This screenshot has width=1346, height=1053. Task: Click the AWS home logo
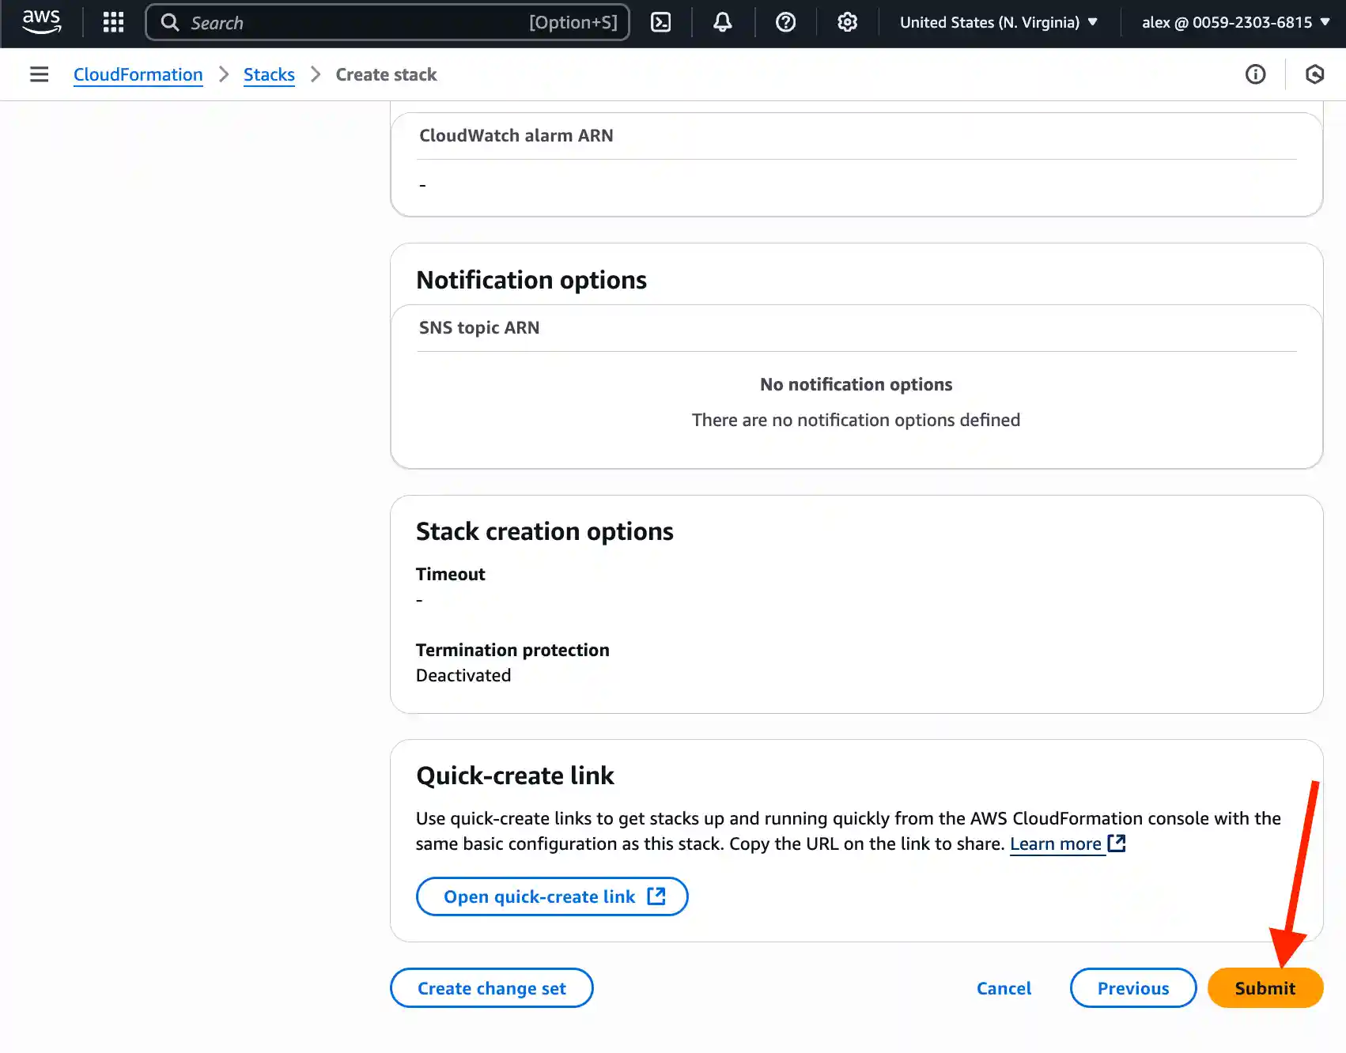pyautogui.click(x=41, y=22)
